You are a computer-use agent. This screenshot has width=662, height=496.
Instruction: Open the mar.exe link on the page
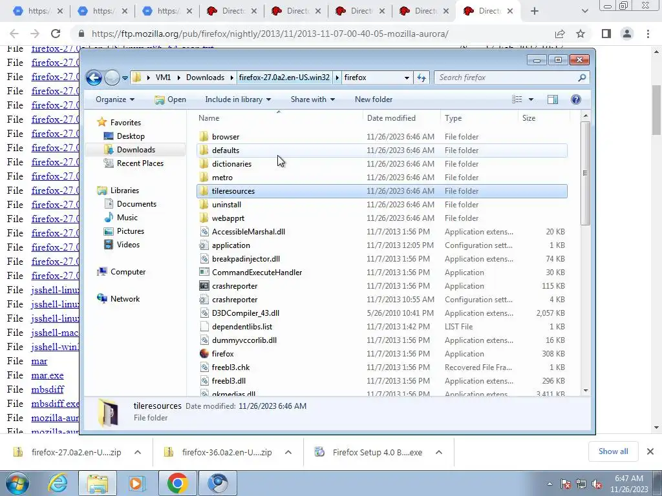(x=47, y=375)
